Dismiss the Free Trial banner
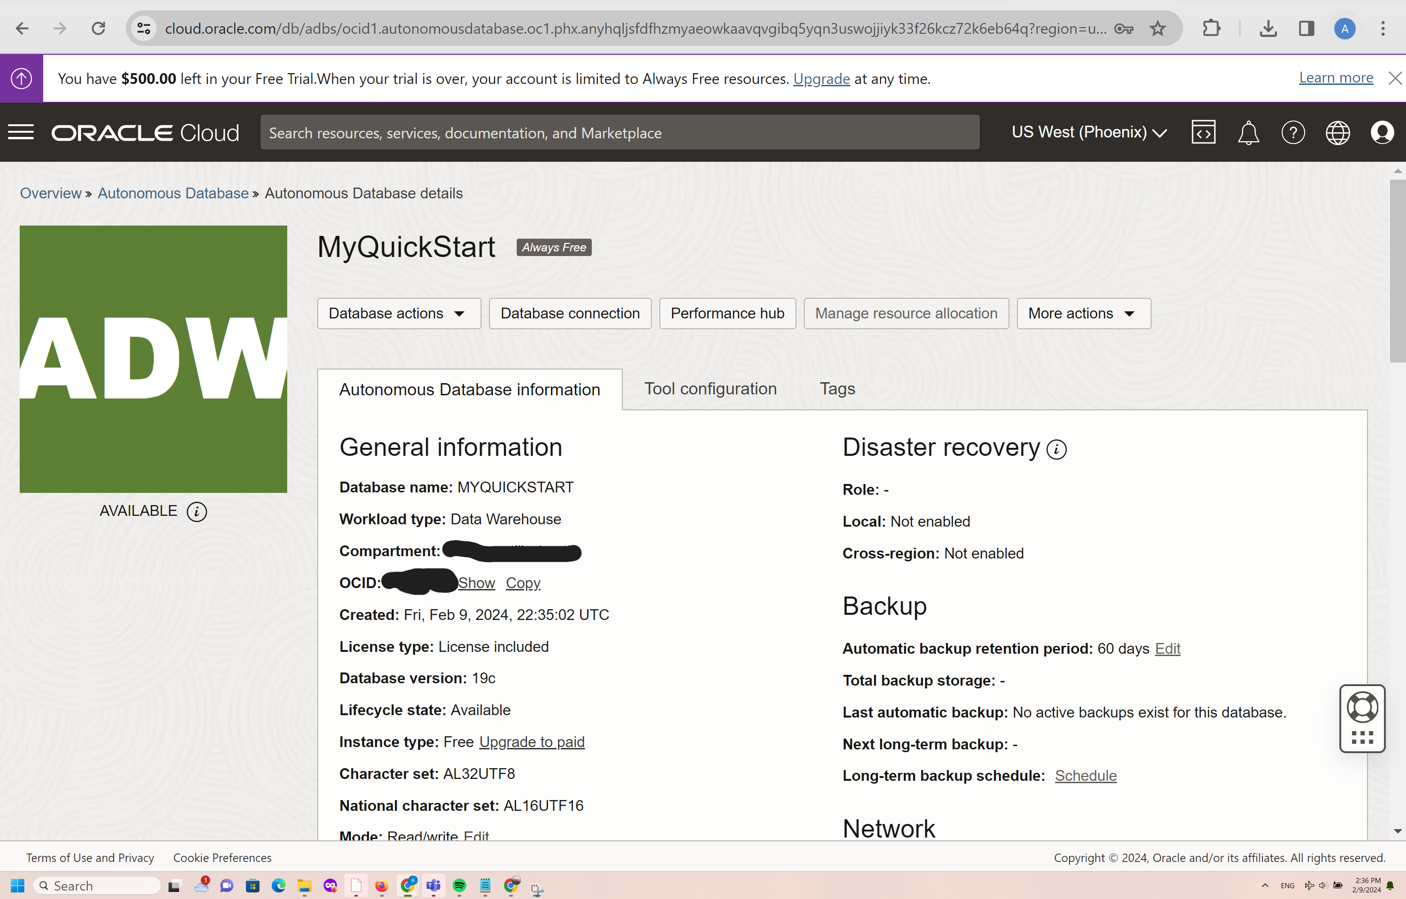This screenshot has width=1406, height=899. 1395,78
